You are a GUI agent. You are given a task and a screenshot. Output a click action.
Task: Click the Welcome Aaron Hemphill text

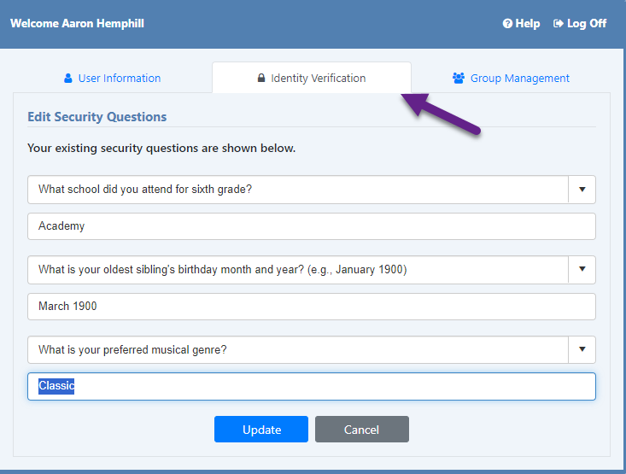tap(77, 24)
